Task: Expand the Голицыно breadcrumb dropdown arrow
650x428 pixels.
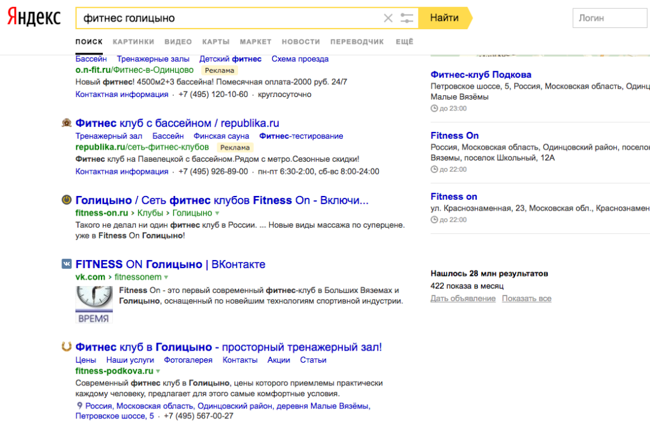Action: (217, 213)
